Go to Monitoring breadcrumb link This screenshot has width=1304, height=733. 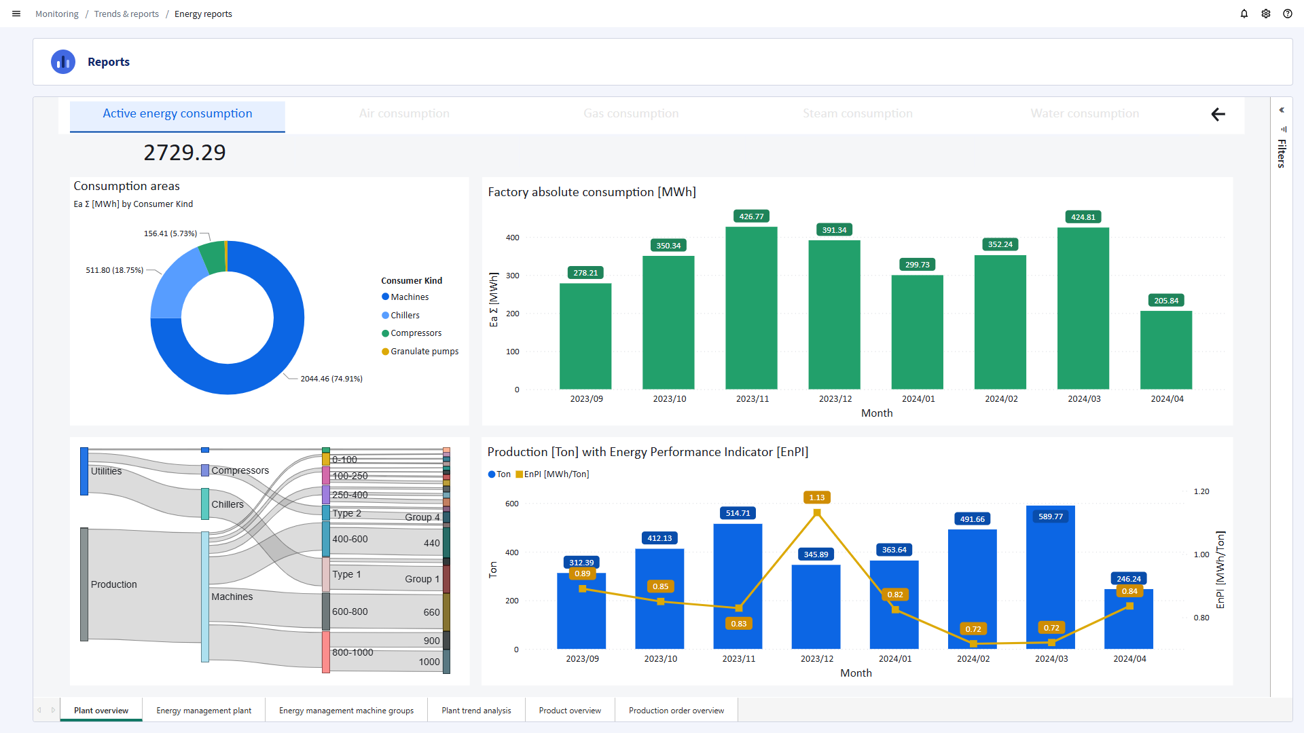(x=57, y=14)
